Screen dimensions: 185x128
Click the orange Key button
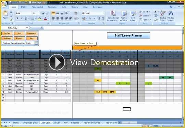point(32,38)
